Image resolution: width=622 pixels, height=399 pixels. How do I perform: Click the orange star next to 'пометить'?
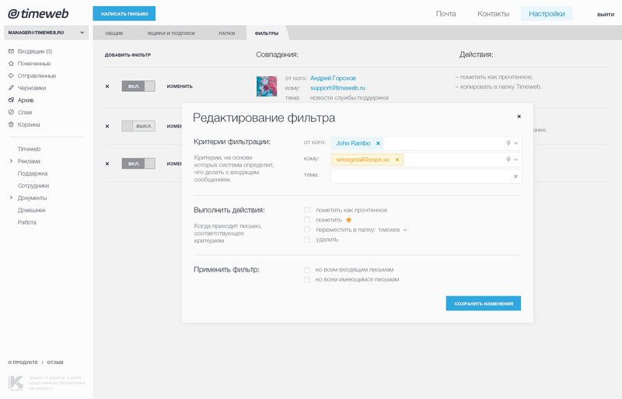(348, 219)
